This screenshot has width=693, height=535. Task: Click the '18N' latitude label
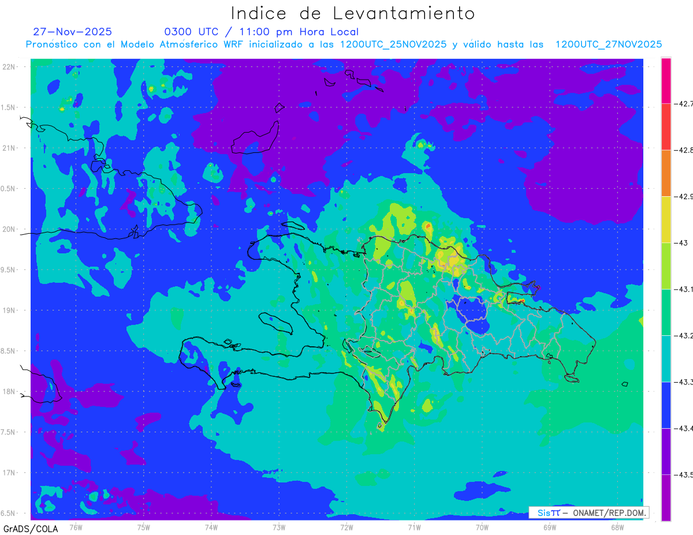point(9,391)
